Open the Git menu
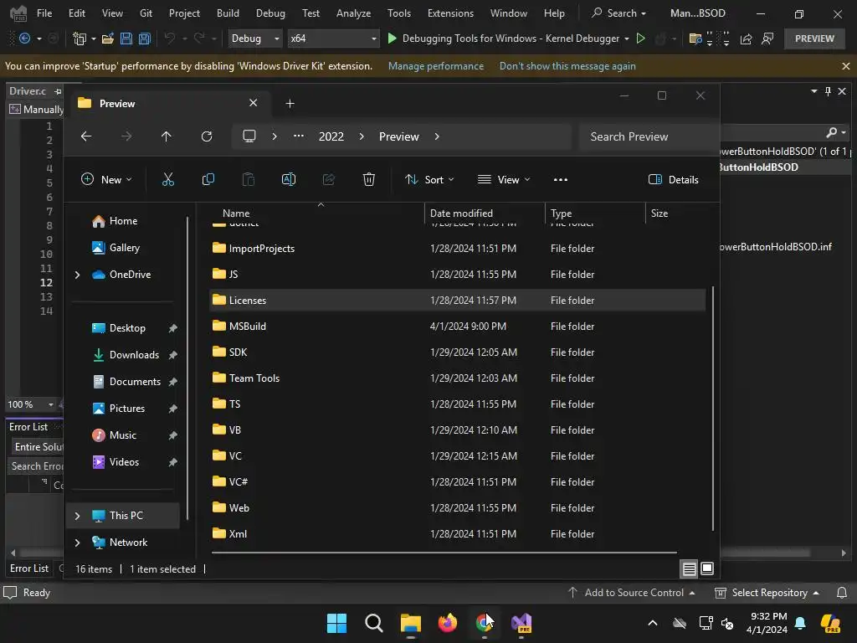The height and width of the screenshot is (643, 857). point(146,13)
